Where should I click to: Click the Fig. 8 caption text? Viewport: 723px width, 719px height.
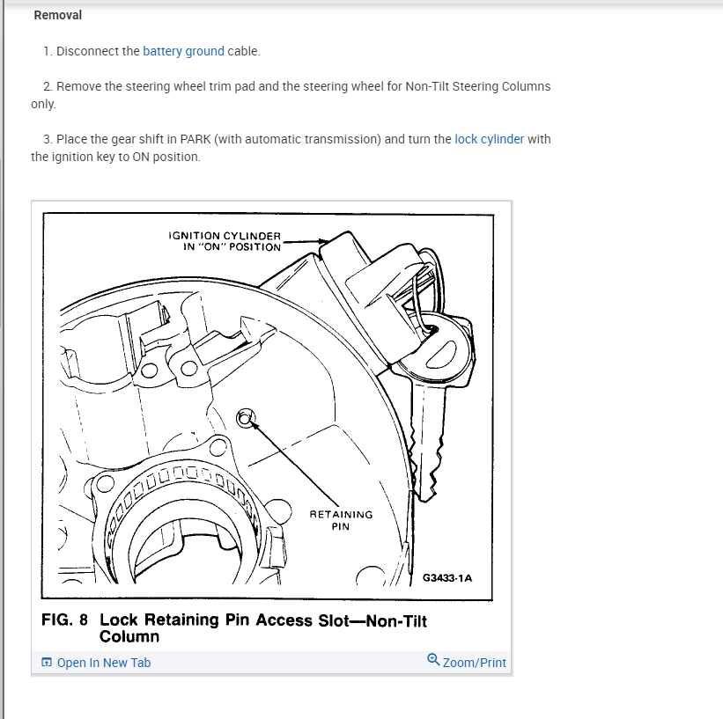point(234,627)
